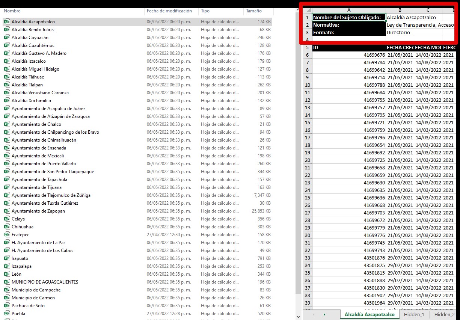Select the file icon of Ayuntamiento de Acapulco de Juárez
The image size is (460, 320).
click(7, 109)
